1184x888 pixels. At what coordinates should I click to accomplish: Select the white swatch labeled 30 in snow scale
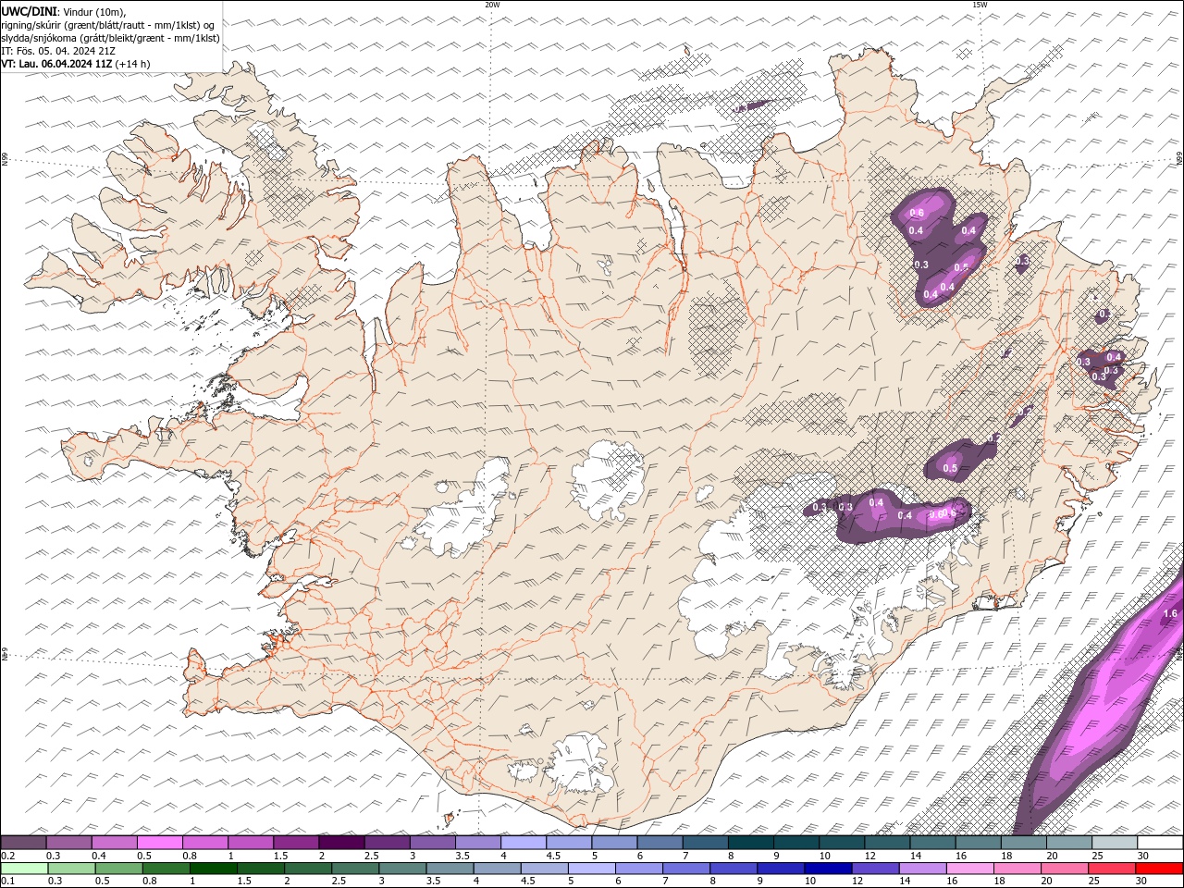coord(1160,843)
